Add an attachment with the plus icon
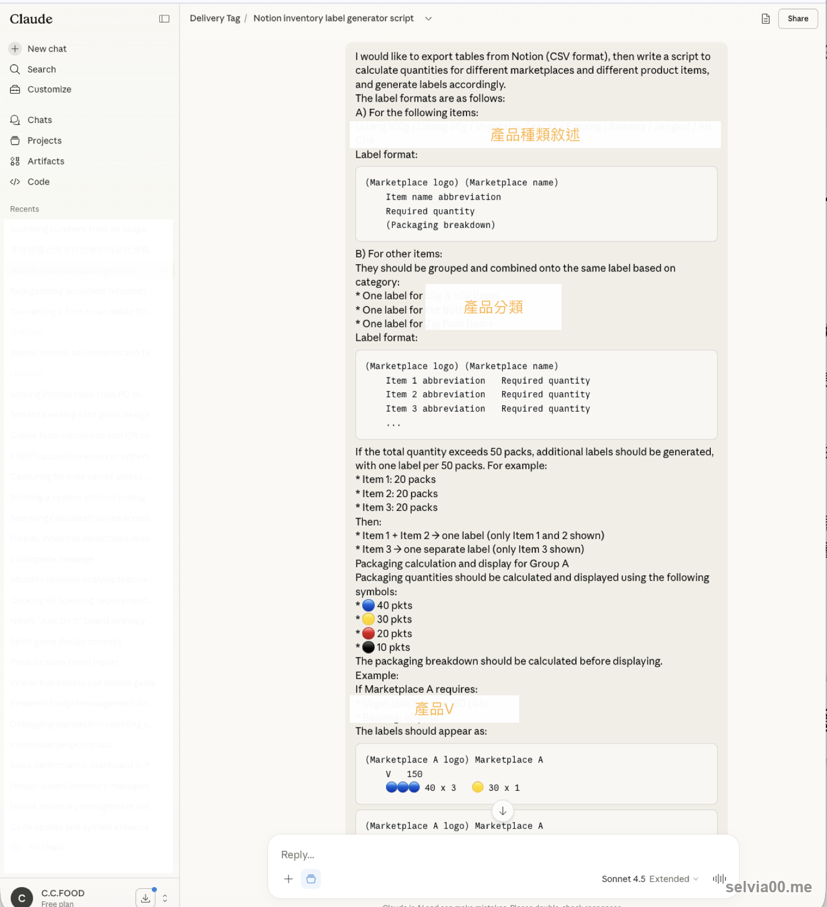The height and width of the screenshot is (907, 827). pyautogui.click(x=289, y=879)
